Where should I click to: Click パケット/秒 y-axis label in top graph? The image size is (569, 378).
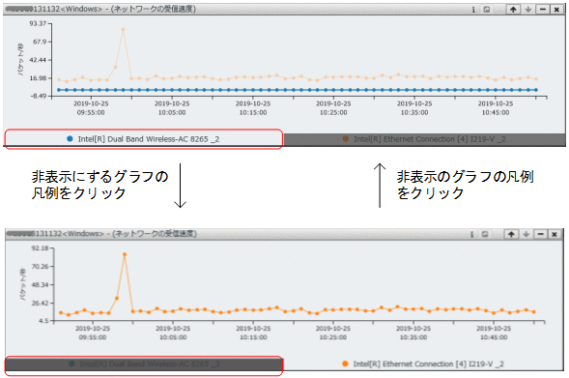21,59
